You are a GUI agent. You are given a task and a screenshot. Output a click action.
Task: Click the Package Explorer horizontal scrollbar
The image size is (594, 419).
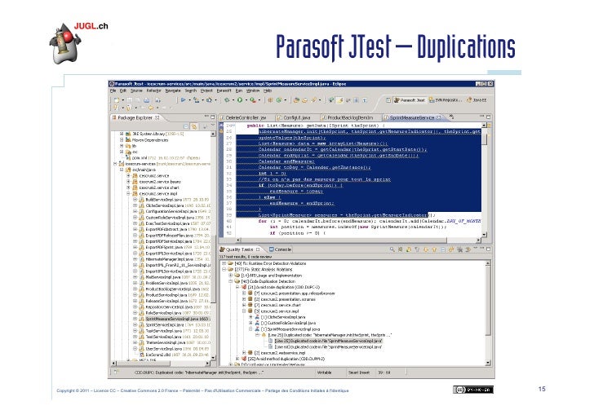click(161, 364)
